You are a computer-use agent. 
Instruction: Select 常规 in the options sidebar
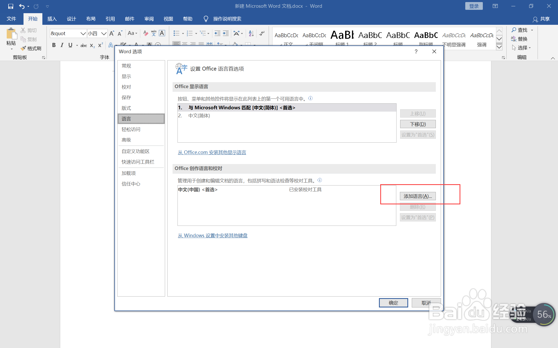pos(141,66)
